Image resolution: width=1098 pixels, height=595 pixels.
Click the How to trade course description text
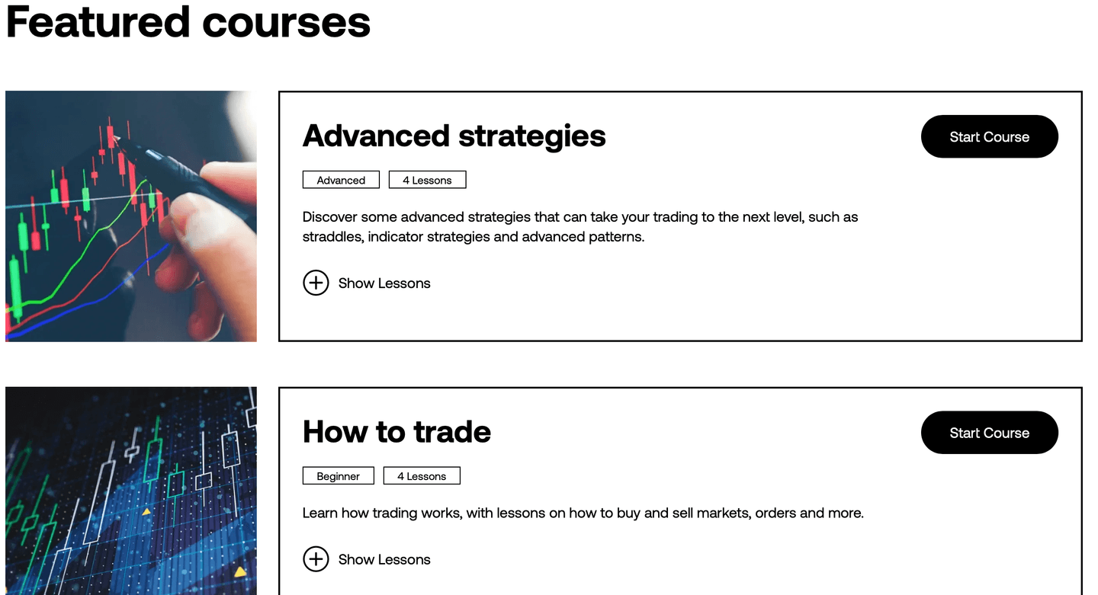(582, 513)
